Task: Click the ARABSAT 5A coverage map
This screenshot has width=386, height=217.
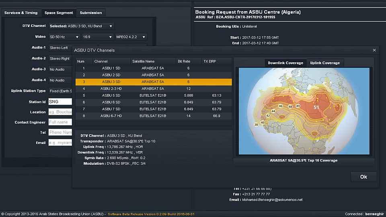Action: tap(304, 111)
